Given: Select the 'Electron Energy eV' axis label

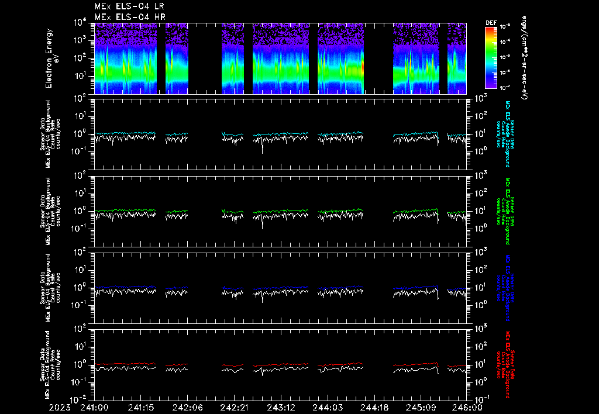Looking at the screenshot, I should click(x=51, y=58).
